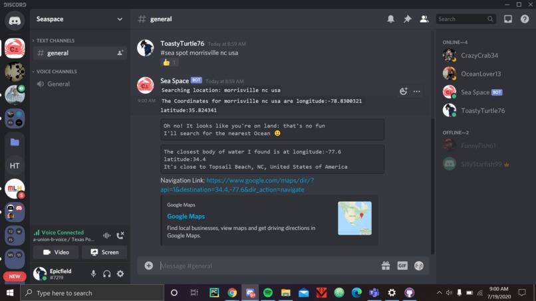Turn on Video in voice panel
The image size is (536, 301).
(56, 252)
